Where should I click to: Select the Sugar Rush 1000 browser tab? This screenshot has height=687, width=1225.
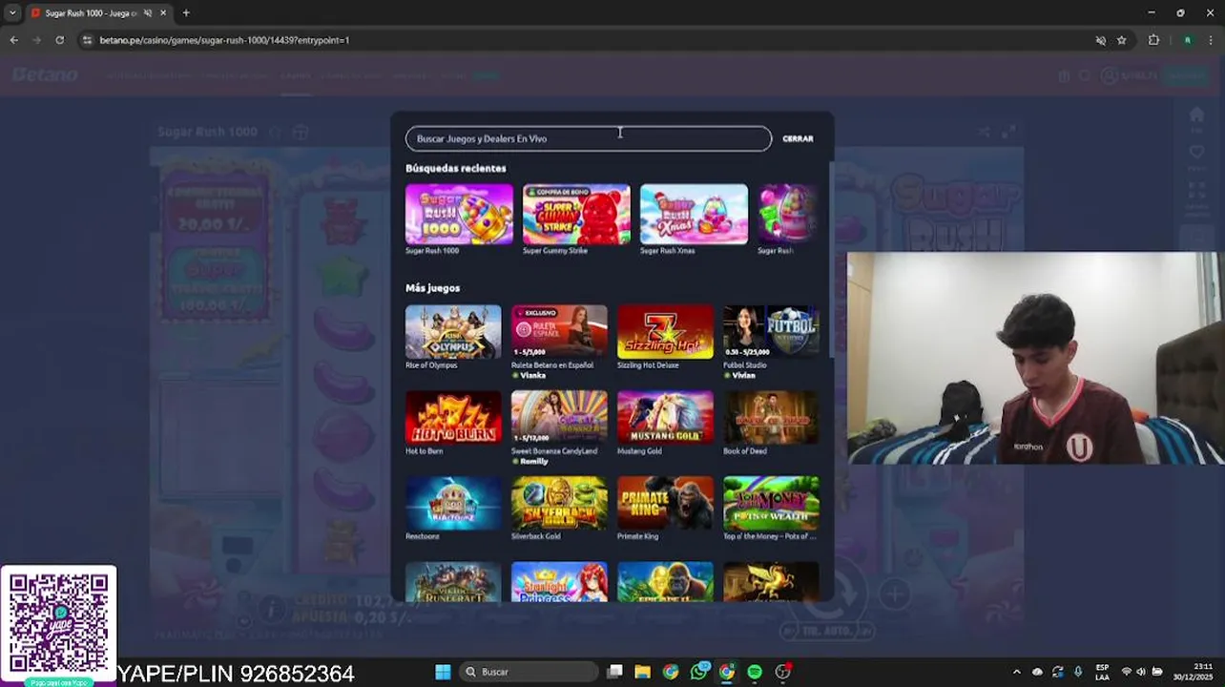click(x=98, y=13)
